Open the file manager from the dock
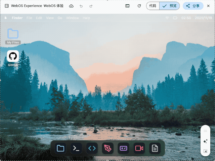 (x=60, y=148)
